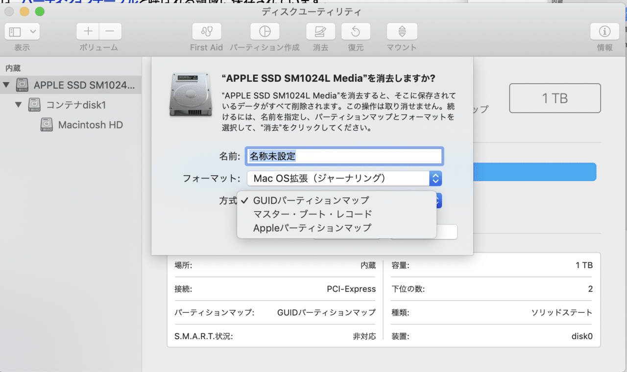
Task: Open the Partition creation pie icon
Action: click(x=265, y=32)
